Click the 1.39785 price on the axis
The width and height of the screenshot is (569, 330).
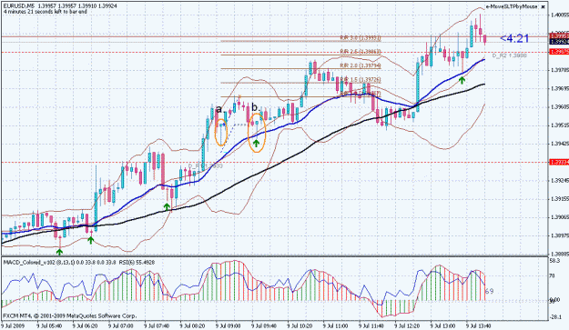click(559, 70)
